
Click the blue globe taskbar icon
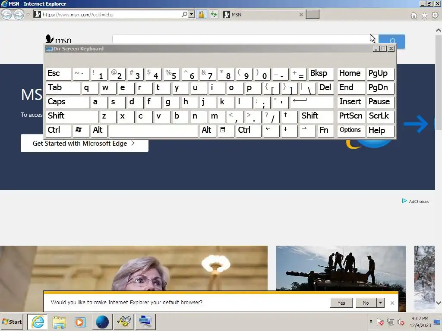[102, 322]
